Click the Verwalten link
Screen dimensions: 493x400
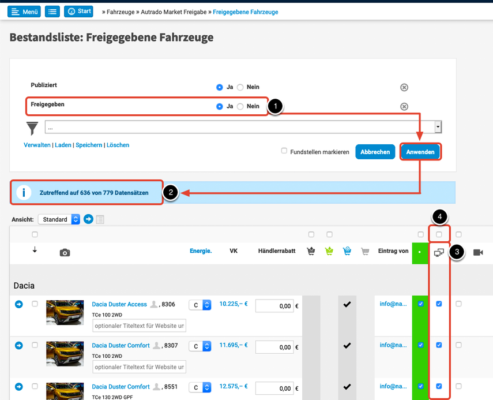(x=37, y=145)
